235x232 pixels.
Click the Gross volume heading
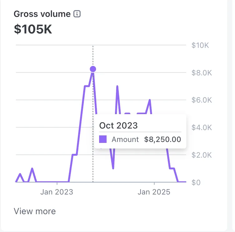pos(42,14)
